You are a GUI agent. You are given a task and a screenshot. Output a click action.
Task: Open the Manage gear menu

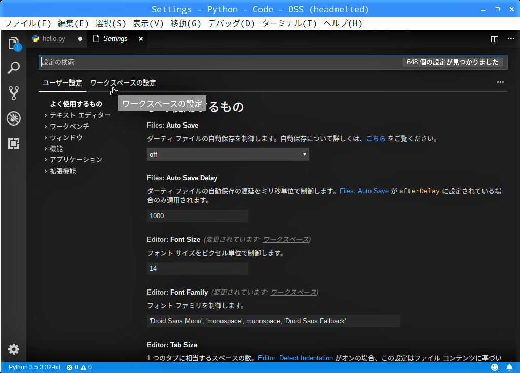14,349
